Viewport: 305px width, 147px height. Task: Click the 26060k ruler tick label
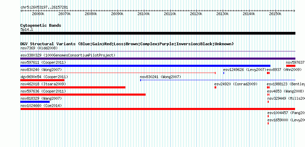tap(38, 14)
